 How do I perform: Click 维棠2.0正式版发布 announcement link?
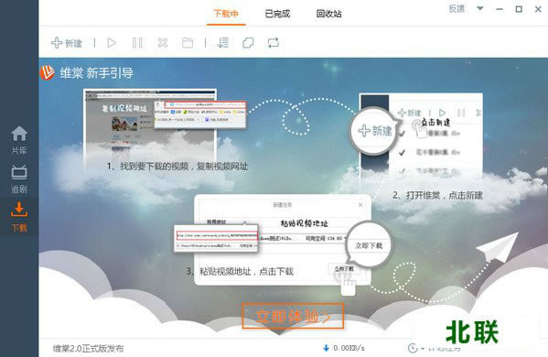89,348
